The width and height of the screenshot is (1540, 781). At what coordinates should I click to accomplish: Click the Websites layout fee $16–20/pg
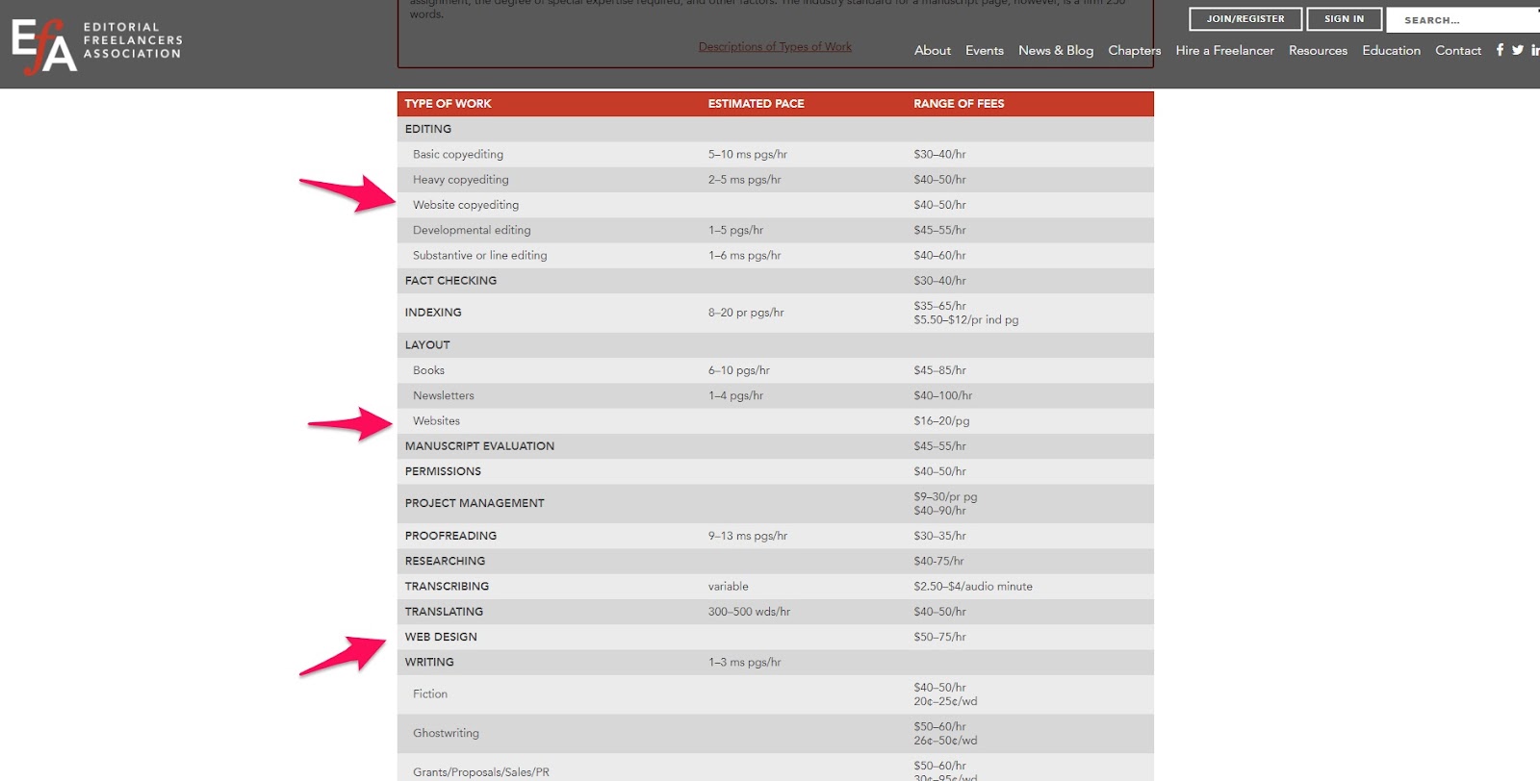click(942, 421)
